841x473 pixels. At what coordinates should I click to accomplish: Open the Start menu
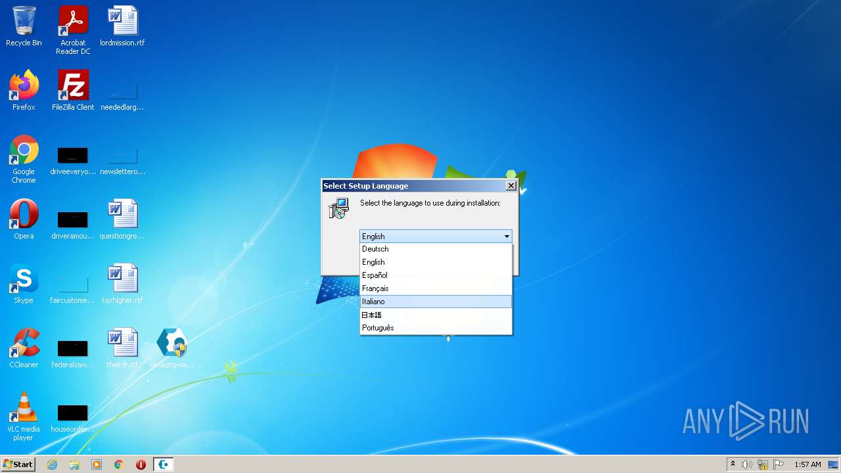[18, 464]
